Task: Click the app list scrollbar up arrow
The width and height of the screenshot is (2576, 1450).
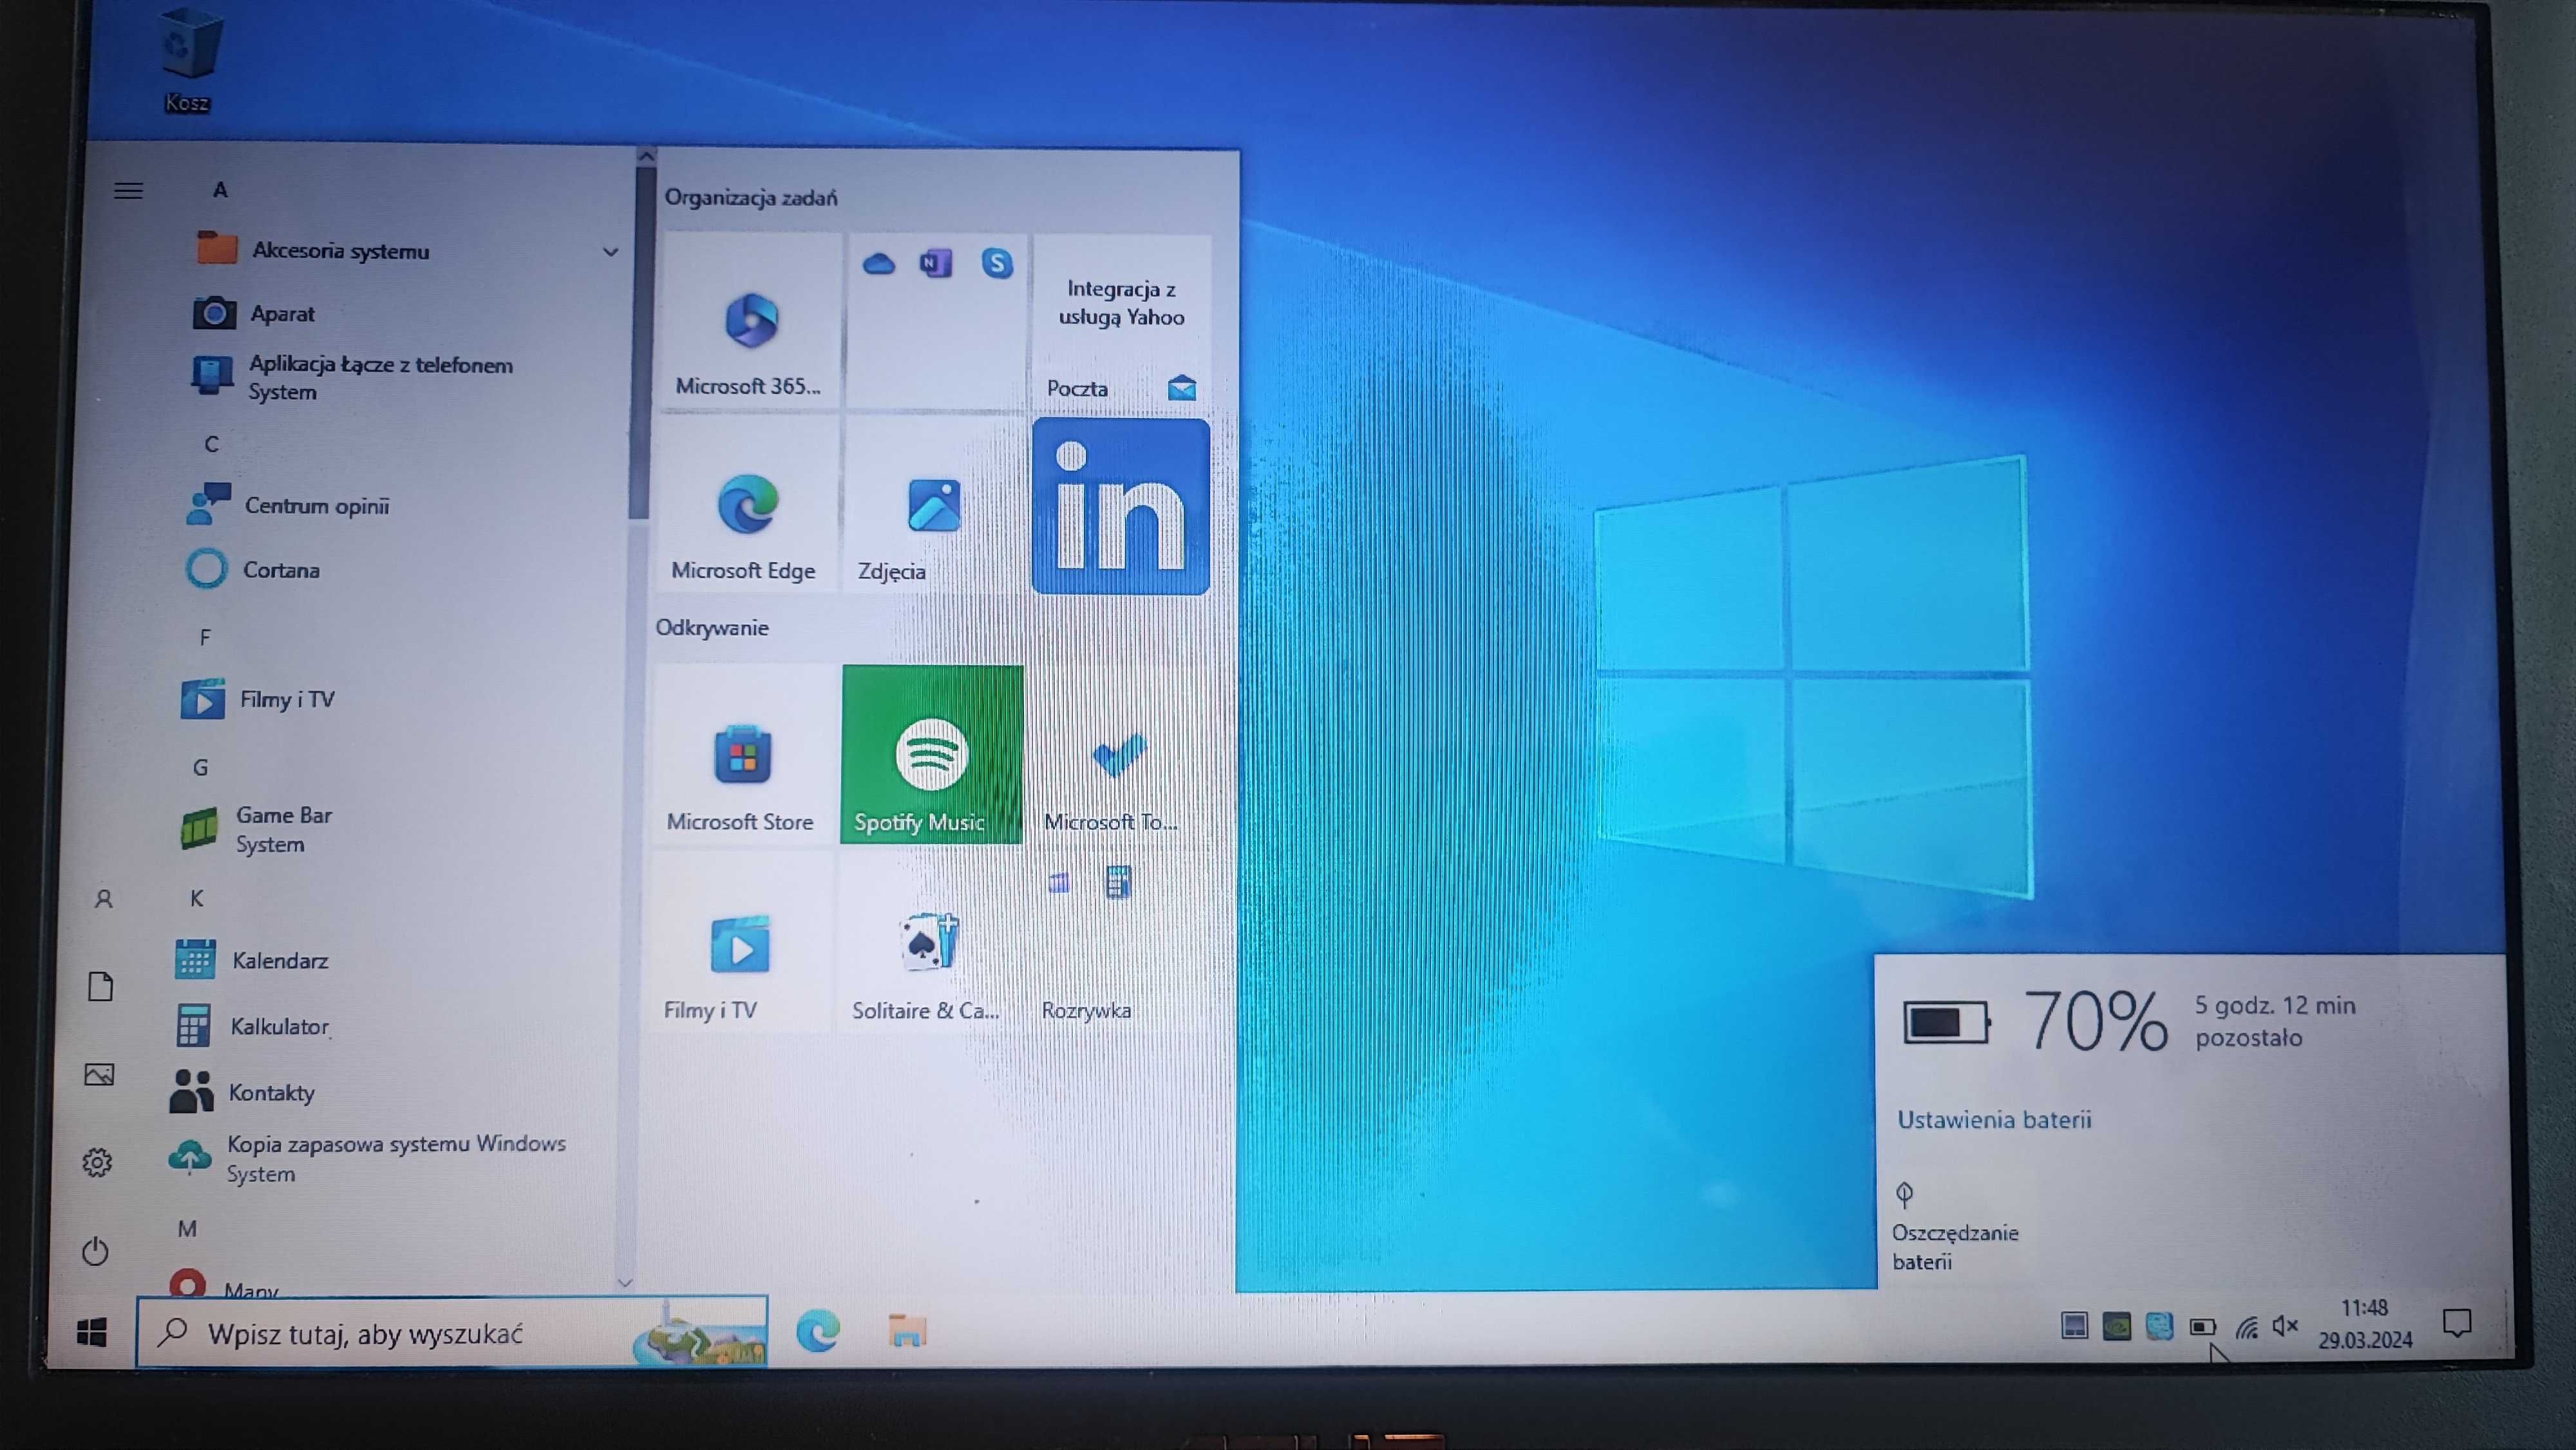Action: click(646, 156)
